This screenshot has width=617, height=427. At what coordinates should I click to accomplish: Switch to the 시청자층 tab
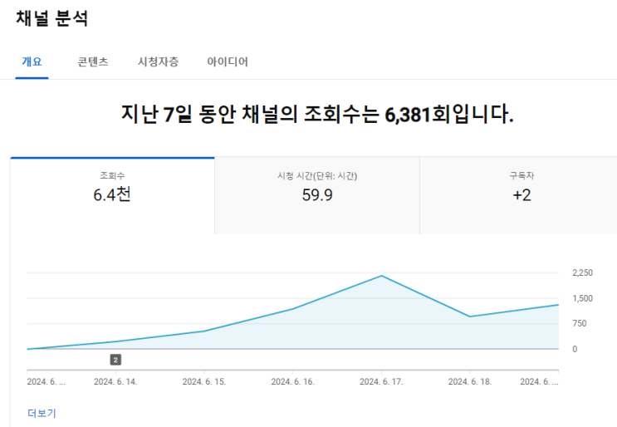(x=158, y=61)
